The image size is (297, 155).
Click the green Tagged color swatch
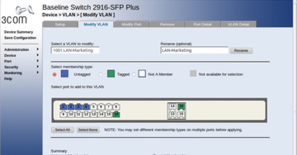click(x=111, y=74)
